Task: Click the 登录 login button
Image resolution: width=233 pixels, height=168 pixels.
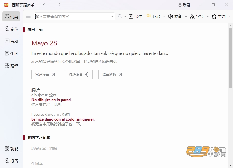Action: coord(184,5)
